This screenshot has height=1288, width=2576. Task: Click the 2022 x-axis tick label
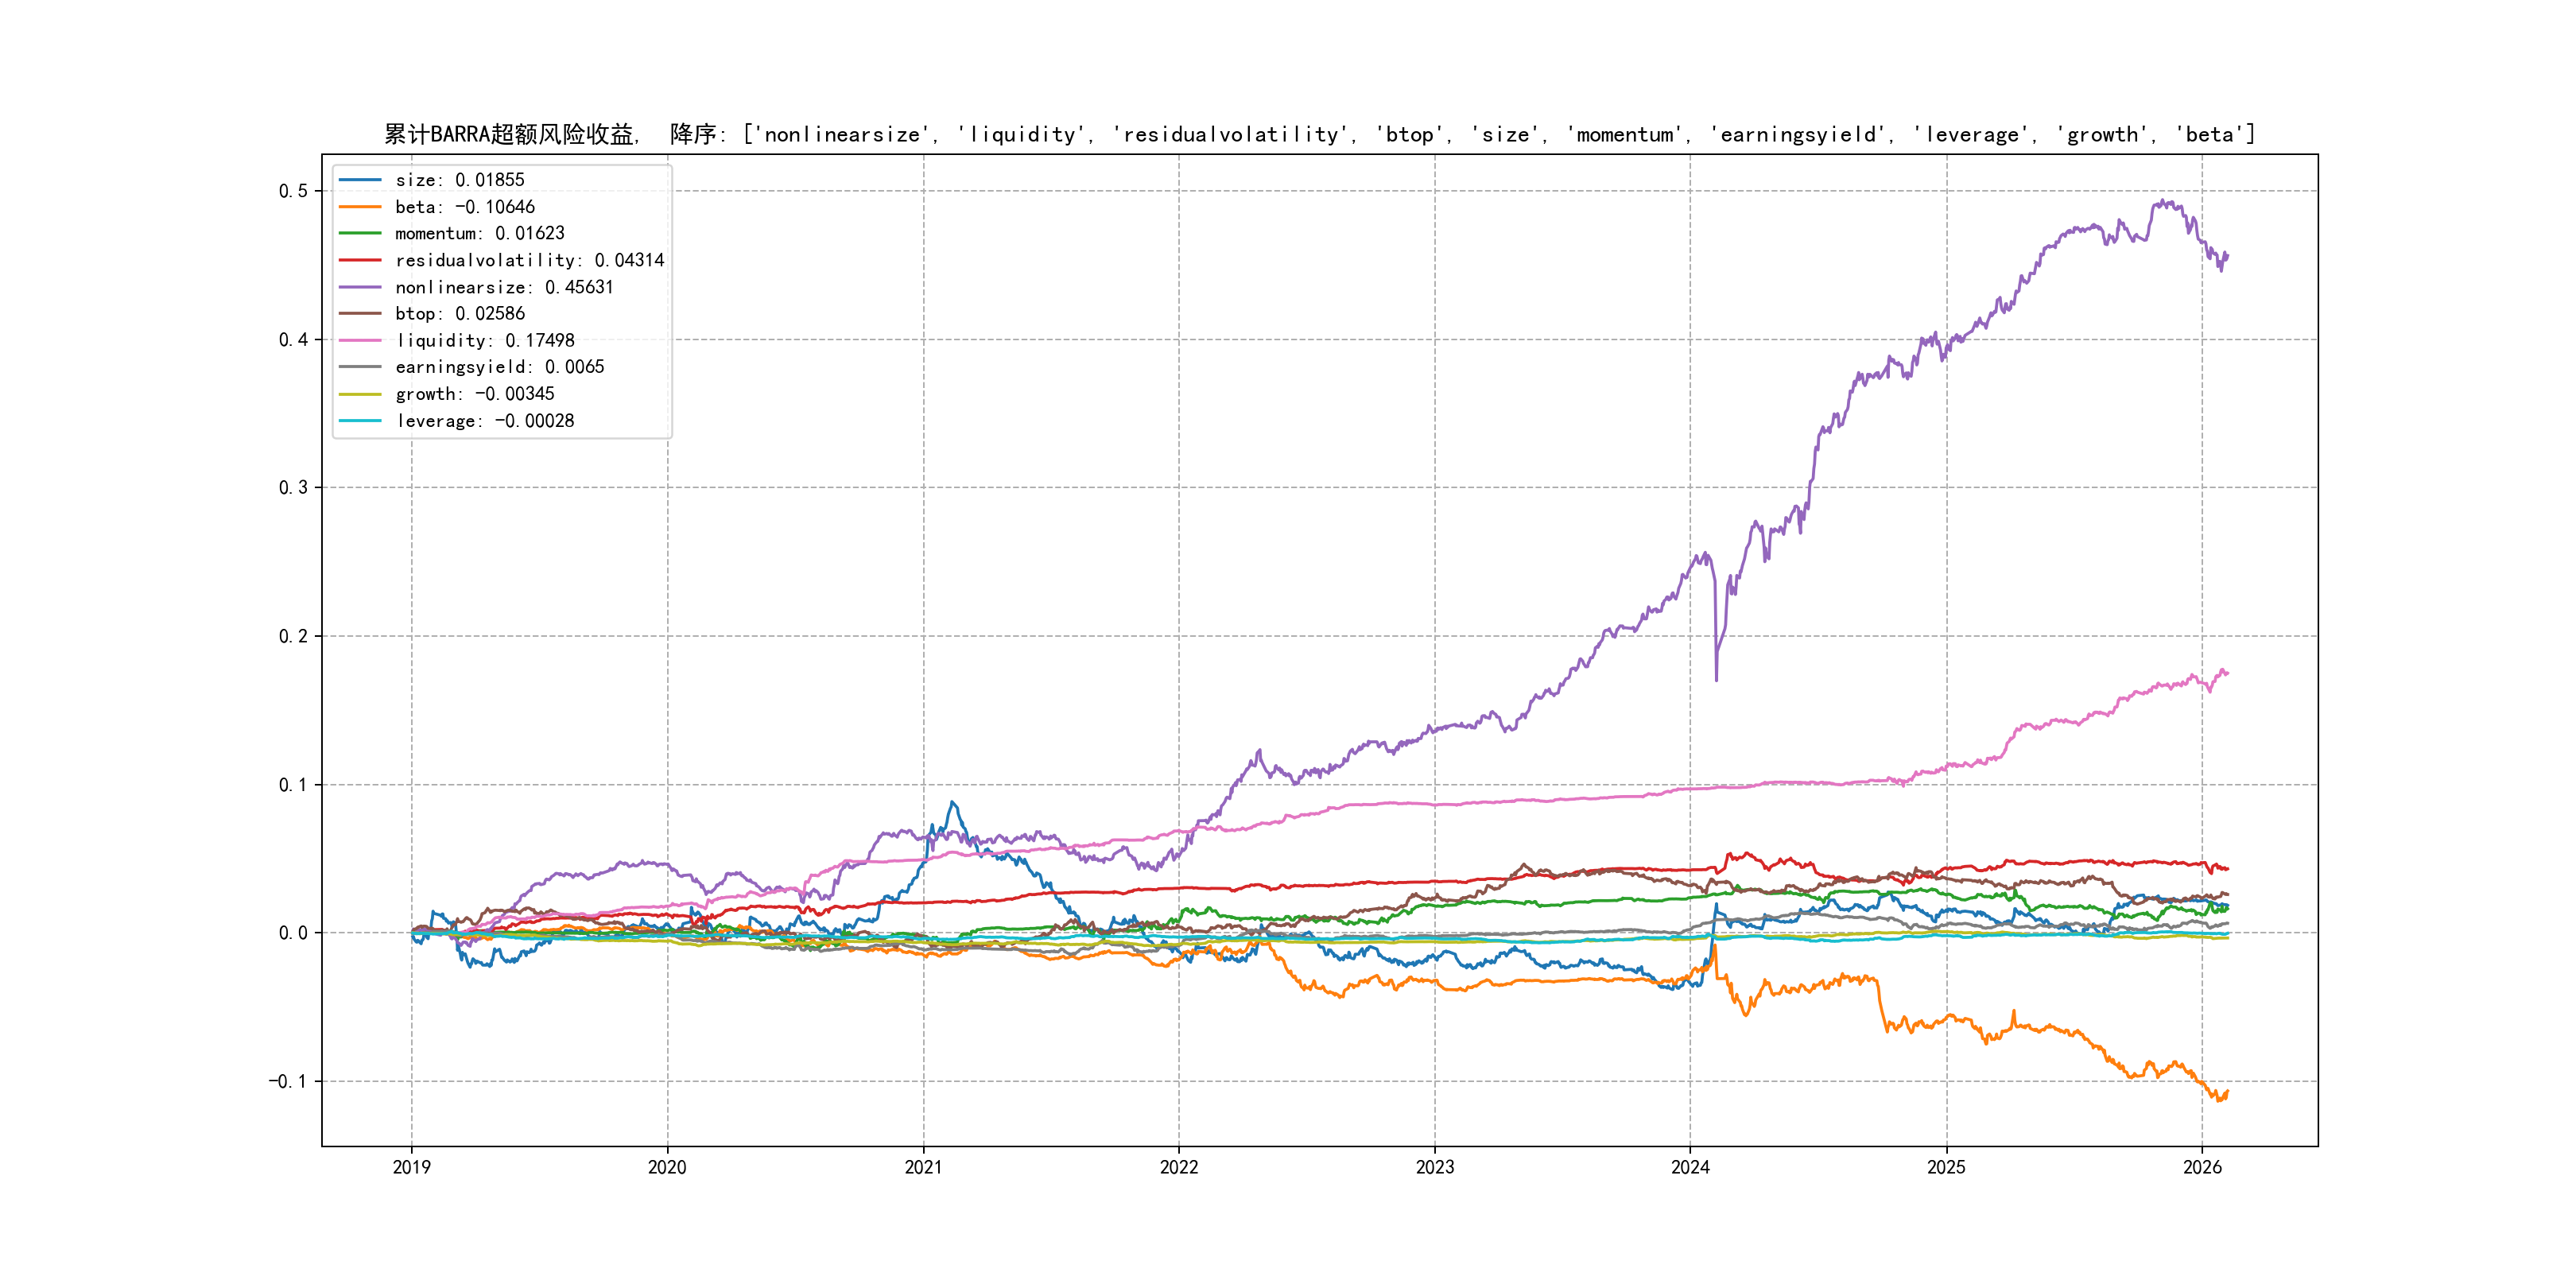click(x=1178, y=1167)
